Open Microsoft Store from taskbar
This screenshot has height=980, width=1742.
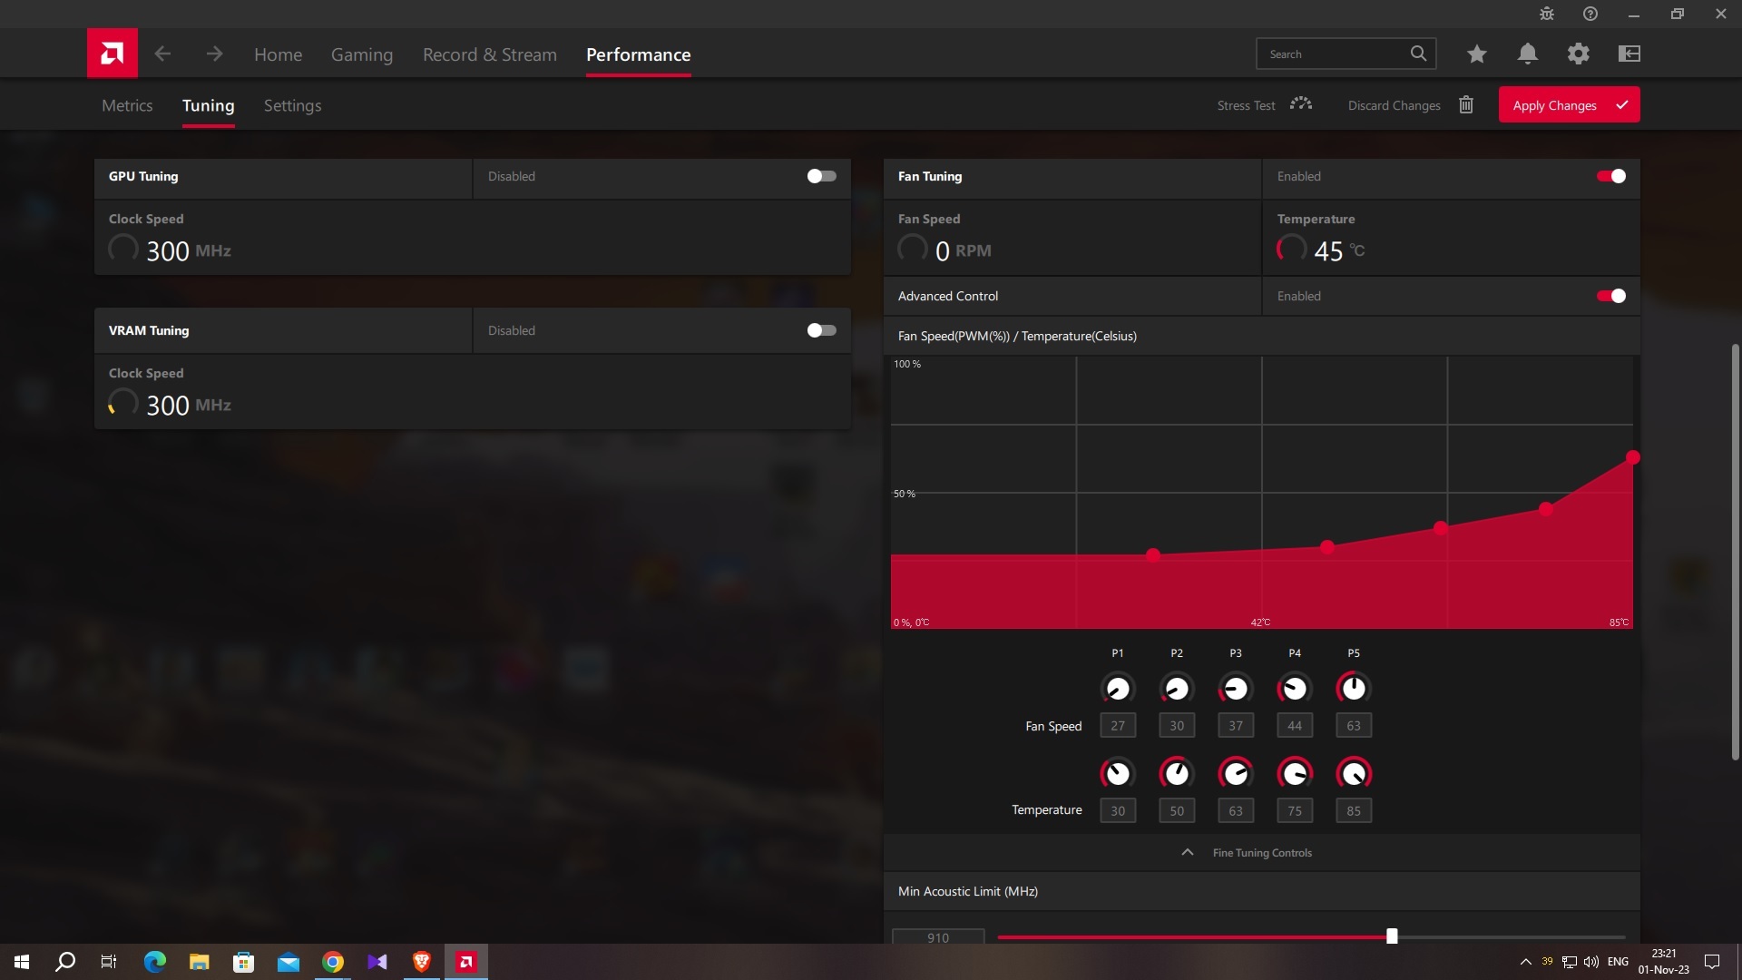tap(243, 962)
